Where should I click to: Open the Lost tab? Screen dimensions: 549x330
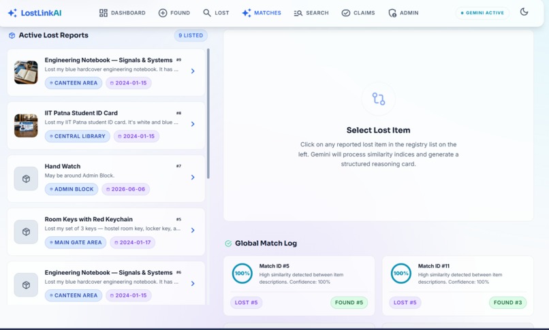(x=216, y=13)
